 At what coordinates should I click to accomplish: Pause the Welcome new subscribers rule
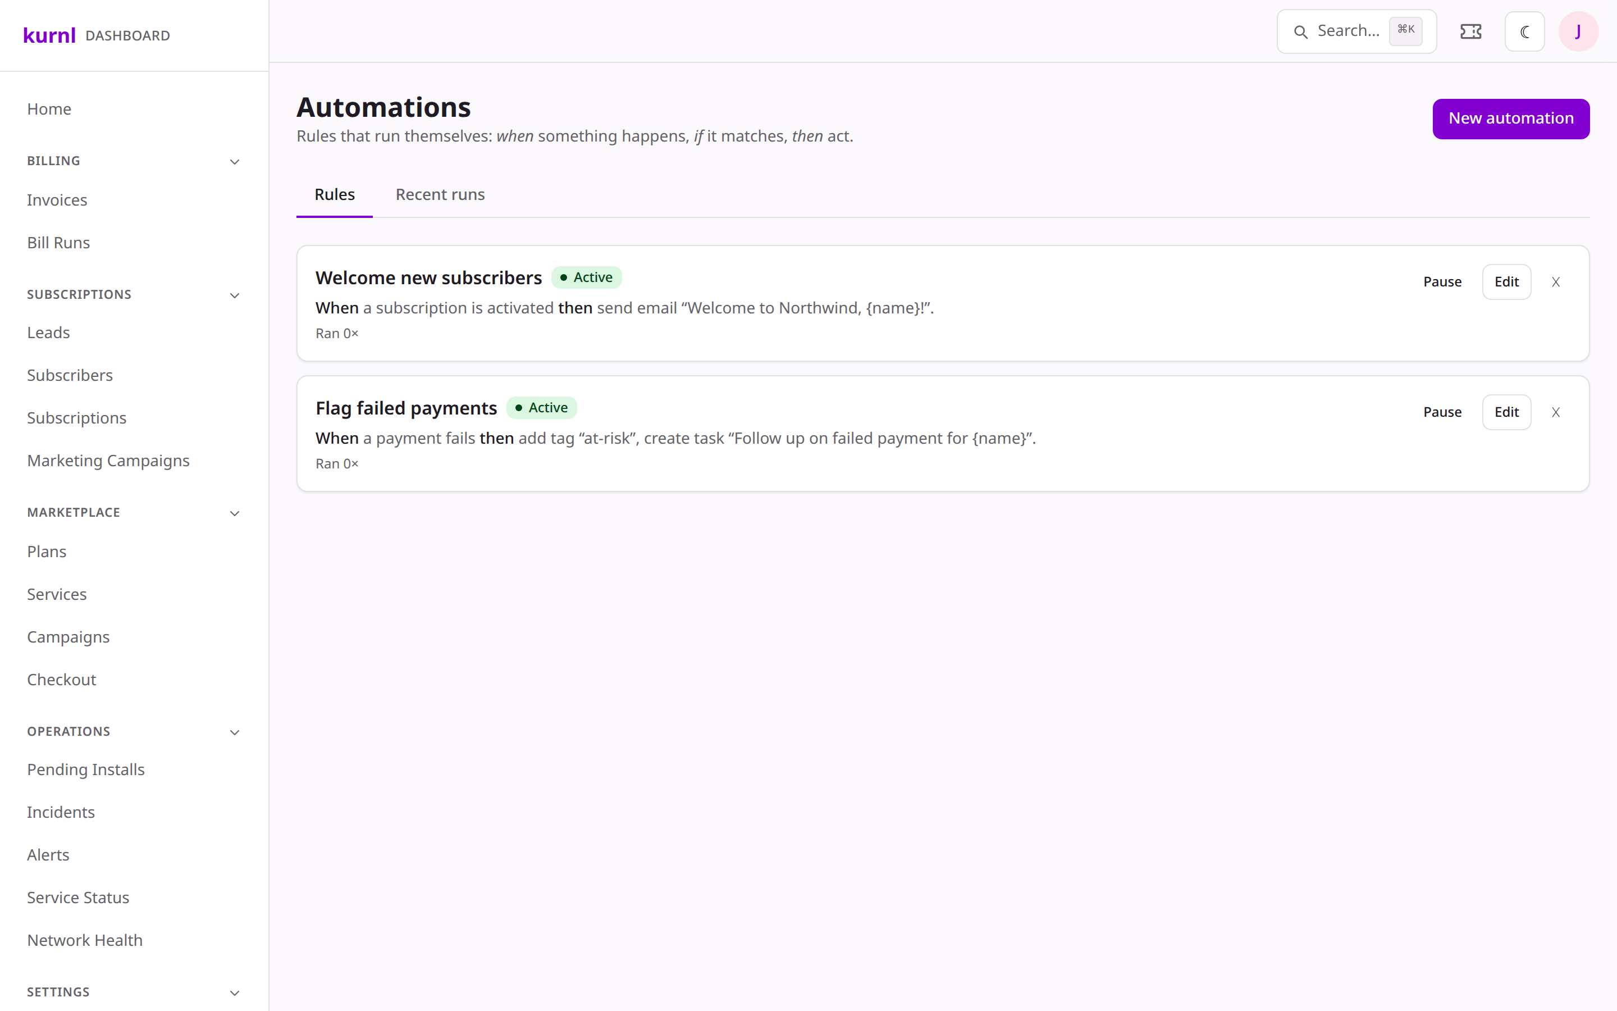point(1442,282)
